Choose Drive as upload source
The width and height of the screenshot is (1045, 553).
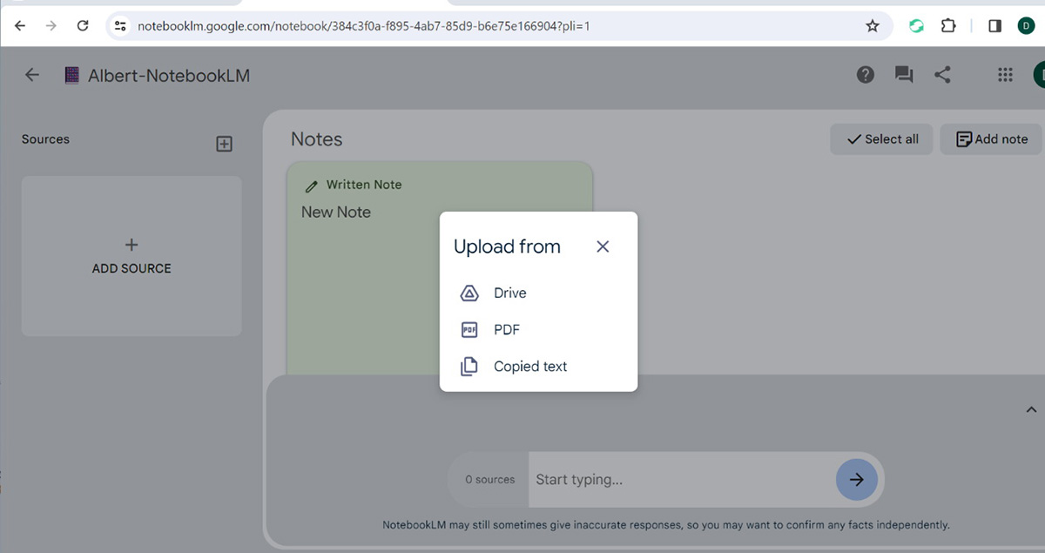(x=538, y=293)
